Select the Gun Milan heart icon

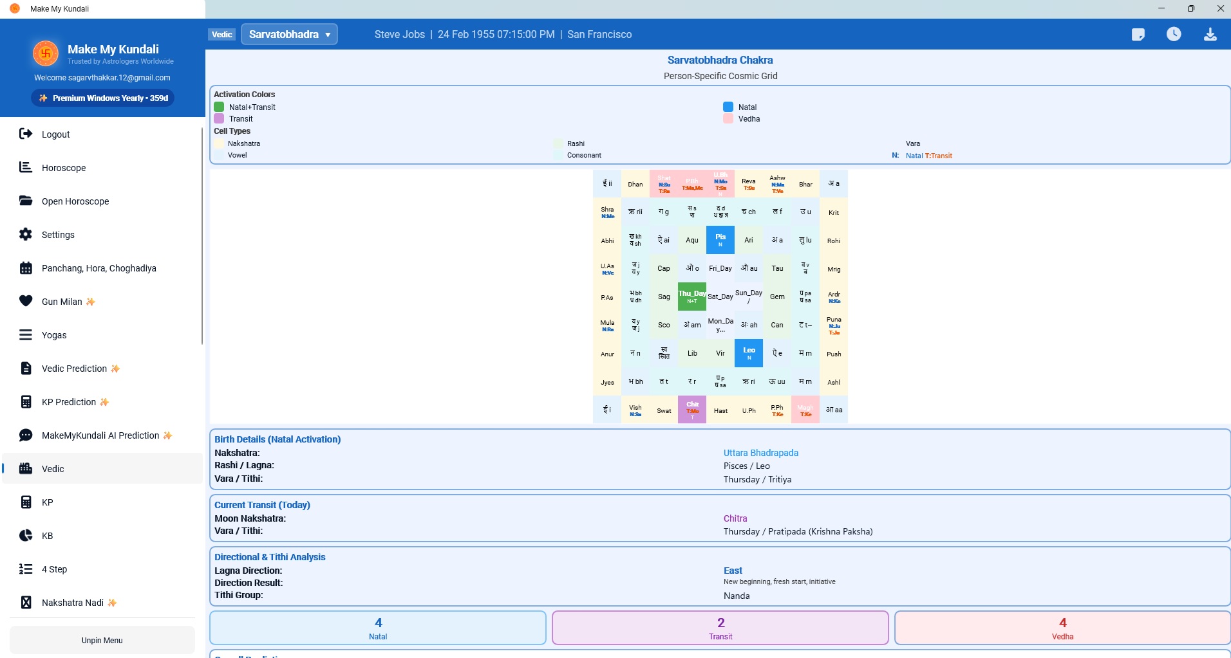click(x=26, y=301)
